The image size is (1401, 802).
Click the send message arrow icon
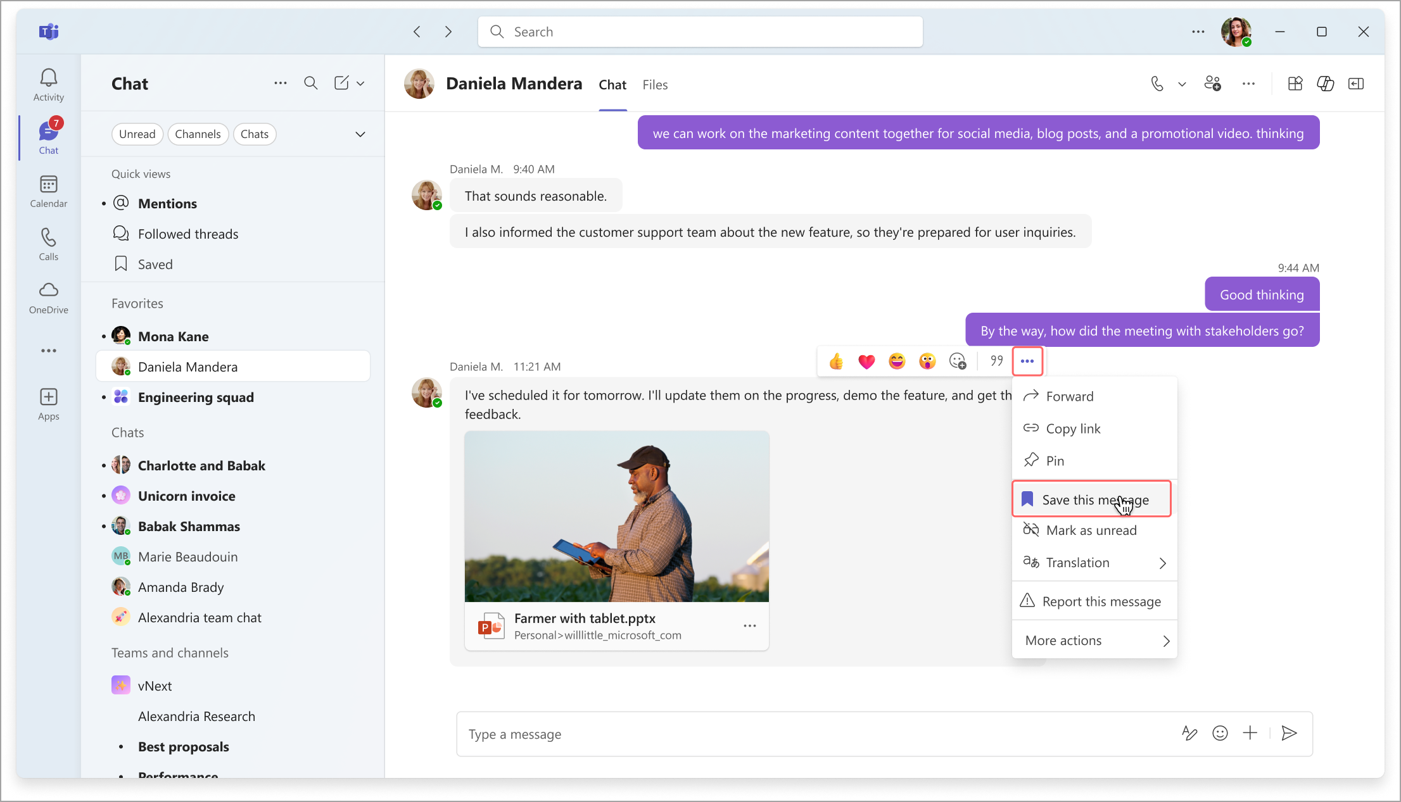coord(1289,733)
